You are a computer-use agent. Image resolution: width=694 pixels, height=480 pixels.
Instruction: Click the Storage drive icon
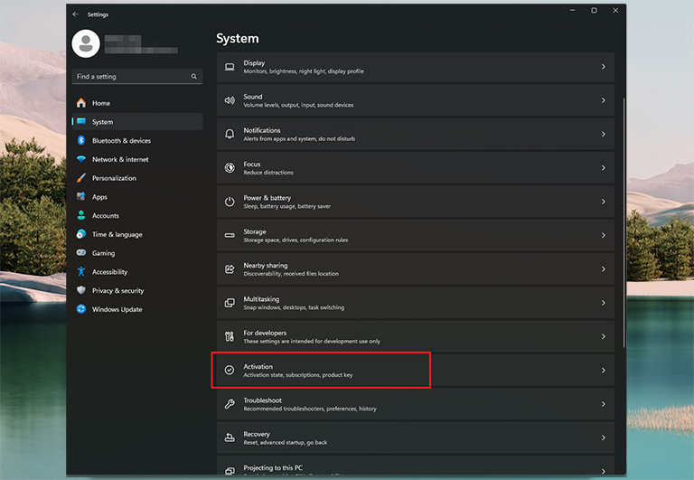click(x=230, y=235)
